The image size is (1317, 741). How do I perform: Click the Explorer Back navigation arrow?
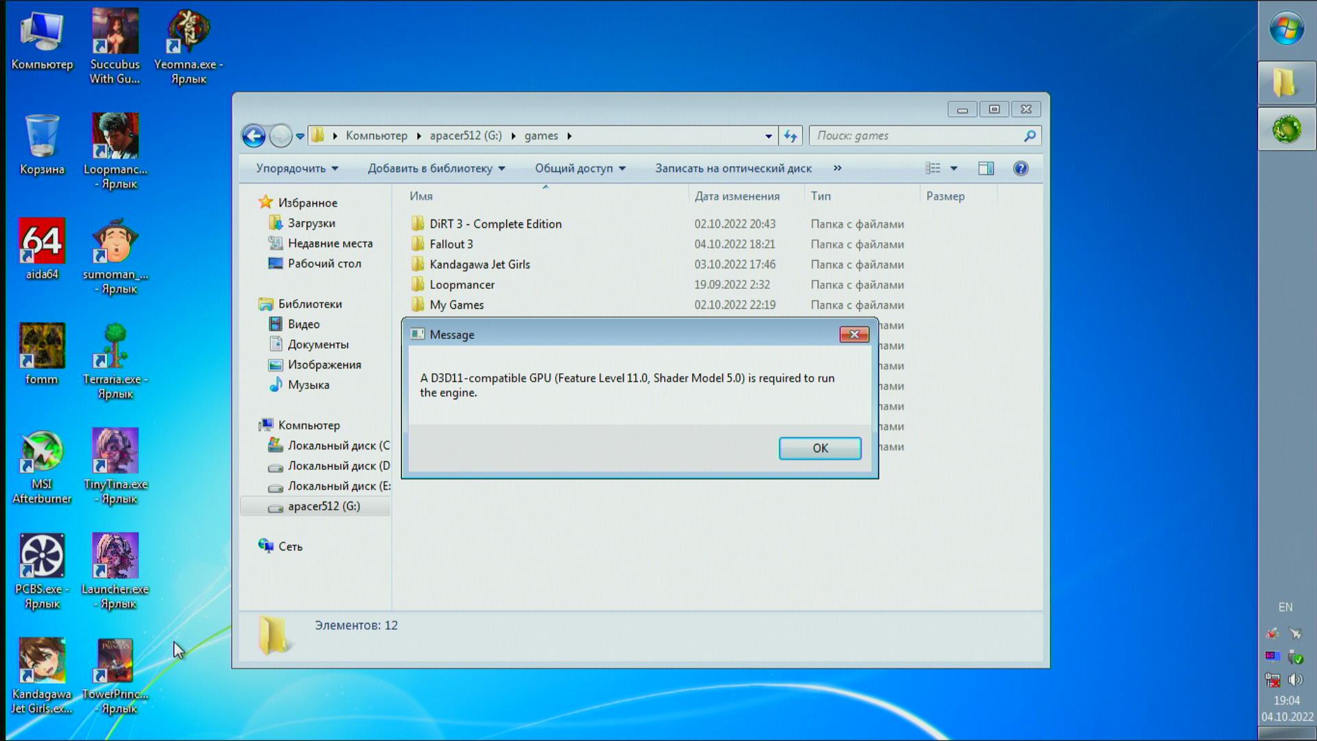tap(254, 136)
